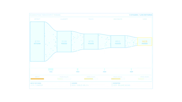182x102 pixels.
Task: Click the -024 drop-off bar
Action: click(104, 69)
